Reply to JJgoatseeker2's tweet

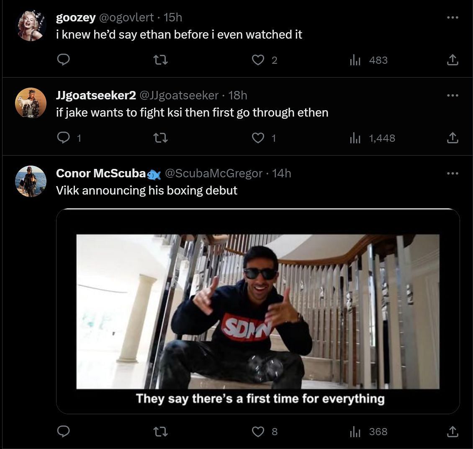[x=63, y=138]
